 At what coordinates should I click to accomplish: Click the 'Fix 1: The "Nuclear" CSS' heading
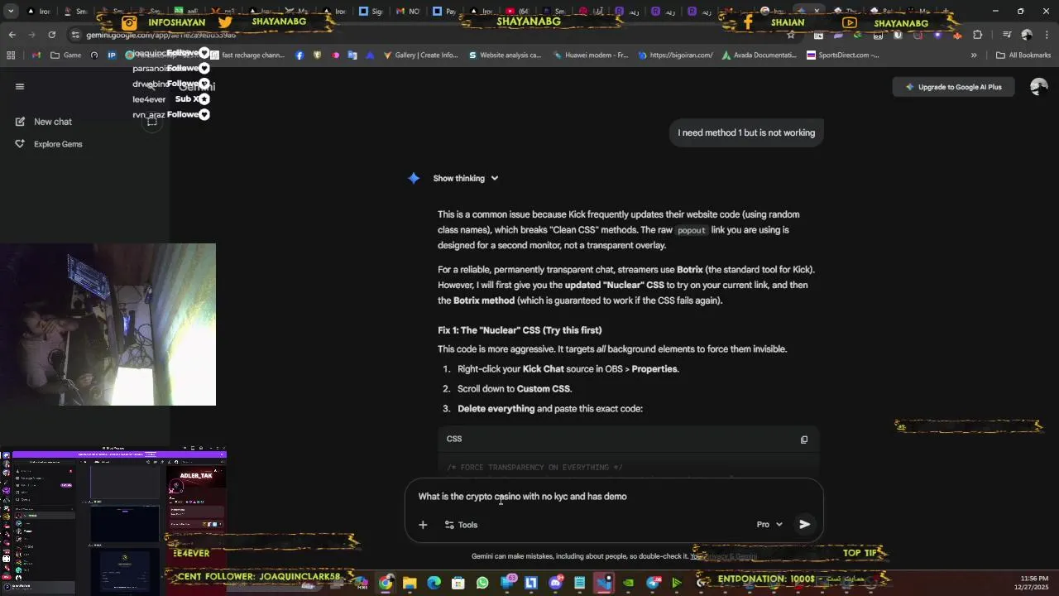click(520, 330)
